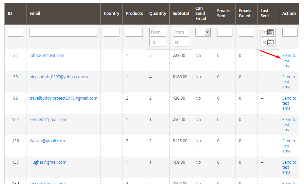
Task: Open the Last Sent 'To' calendar icon
Action: click(x=270, y=42)
